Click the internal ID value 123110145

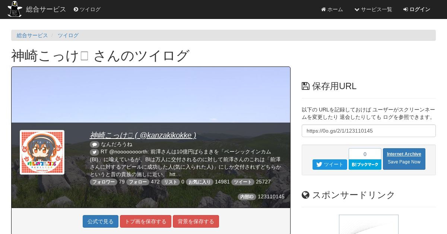pyautogui.click(x=271, y=197)
